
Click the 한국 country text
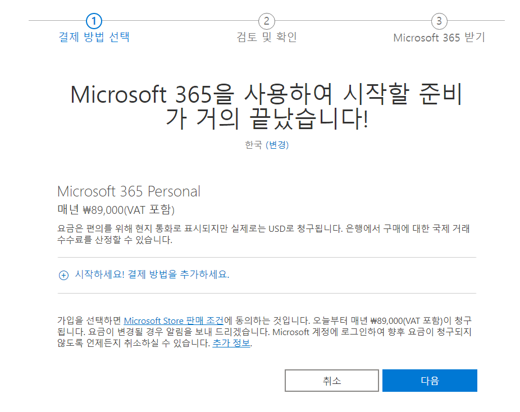pyautogui.click(x=253, y=145)
